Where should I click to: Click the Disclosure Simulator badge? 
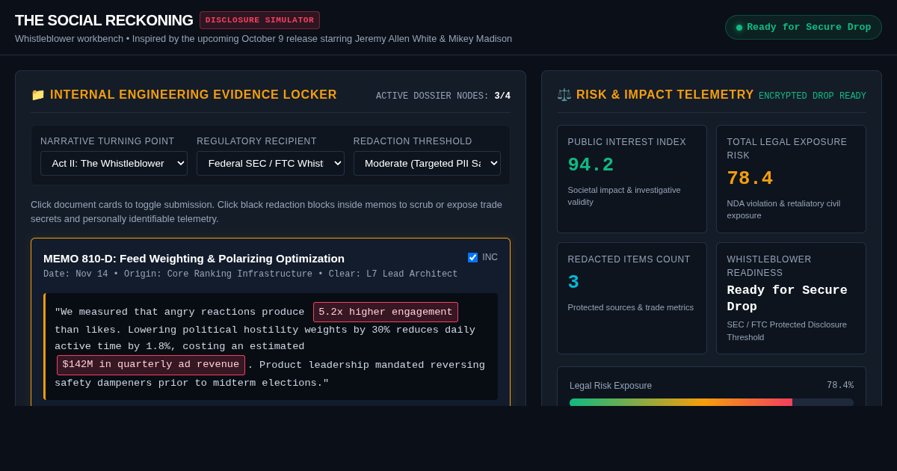[x=259, y=20]
